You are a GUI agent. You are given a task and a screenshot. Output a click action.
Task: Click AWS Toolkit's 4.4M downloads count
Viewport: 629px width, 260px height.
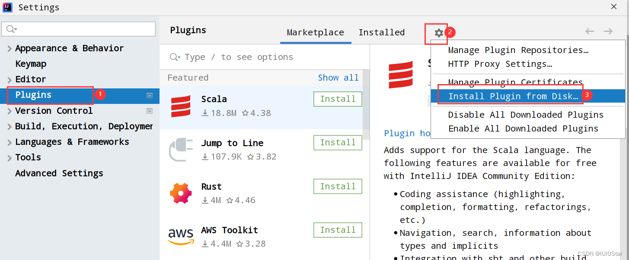(217, 244)
